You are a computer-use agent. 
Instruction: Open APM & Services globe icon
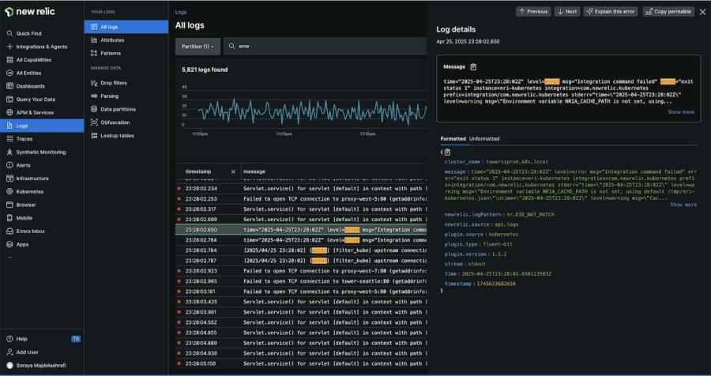9,112
